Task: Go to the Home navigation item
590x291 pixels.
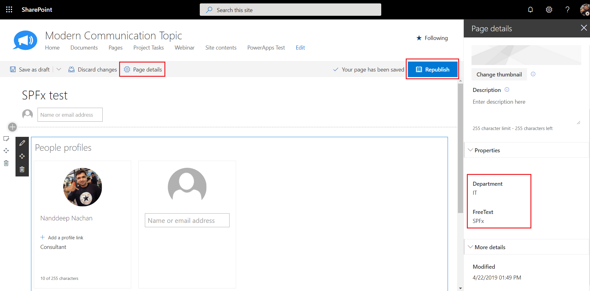Action: (x=52, y=48)
